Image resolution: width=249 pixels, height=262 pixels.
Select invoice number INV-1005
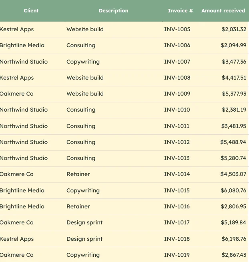177,29
